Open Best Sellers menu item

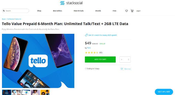point(57,11)
